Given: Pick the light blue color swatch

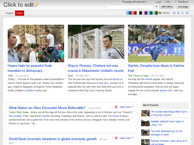Looking at the screenshot, I should click(127, 13).
